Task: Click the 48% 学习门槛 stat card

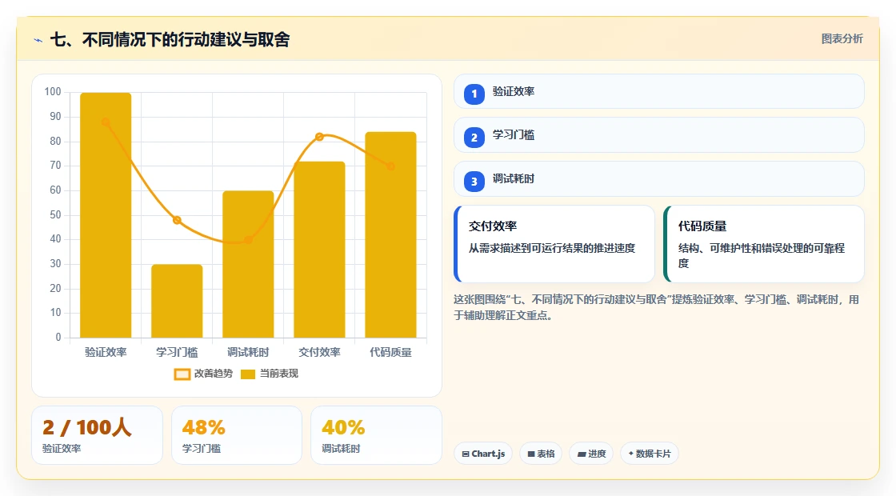Action: (x=237, y=435)
